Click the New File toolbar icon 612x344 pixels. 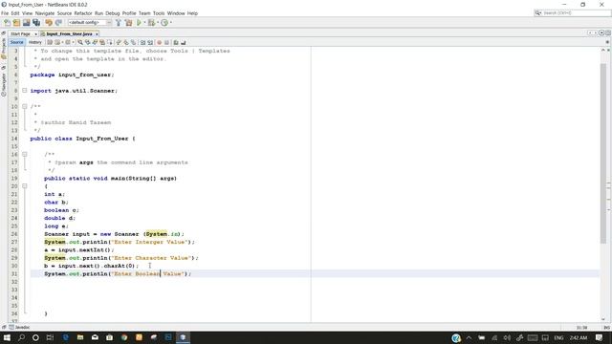(x=7, y=23)
